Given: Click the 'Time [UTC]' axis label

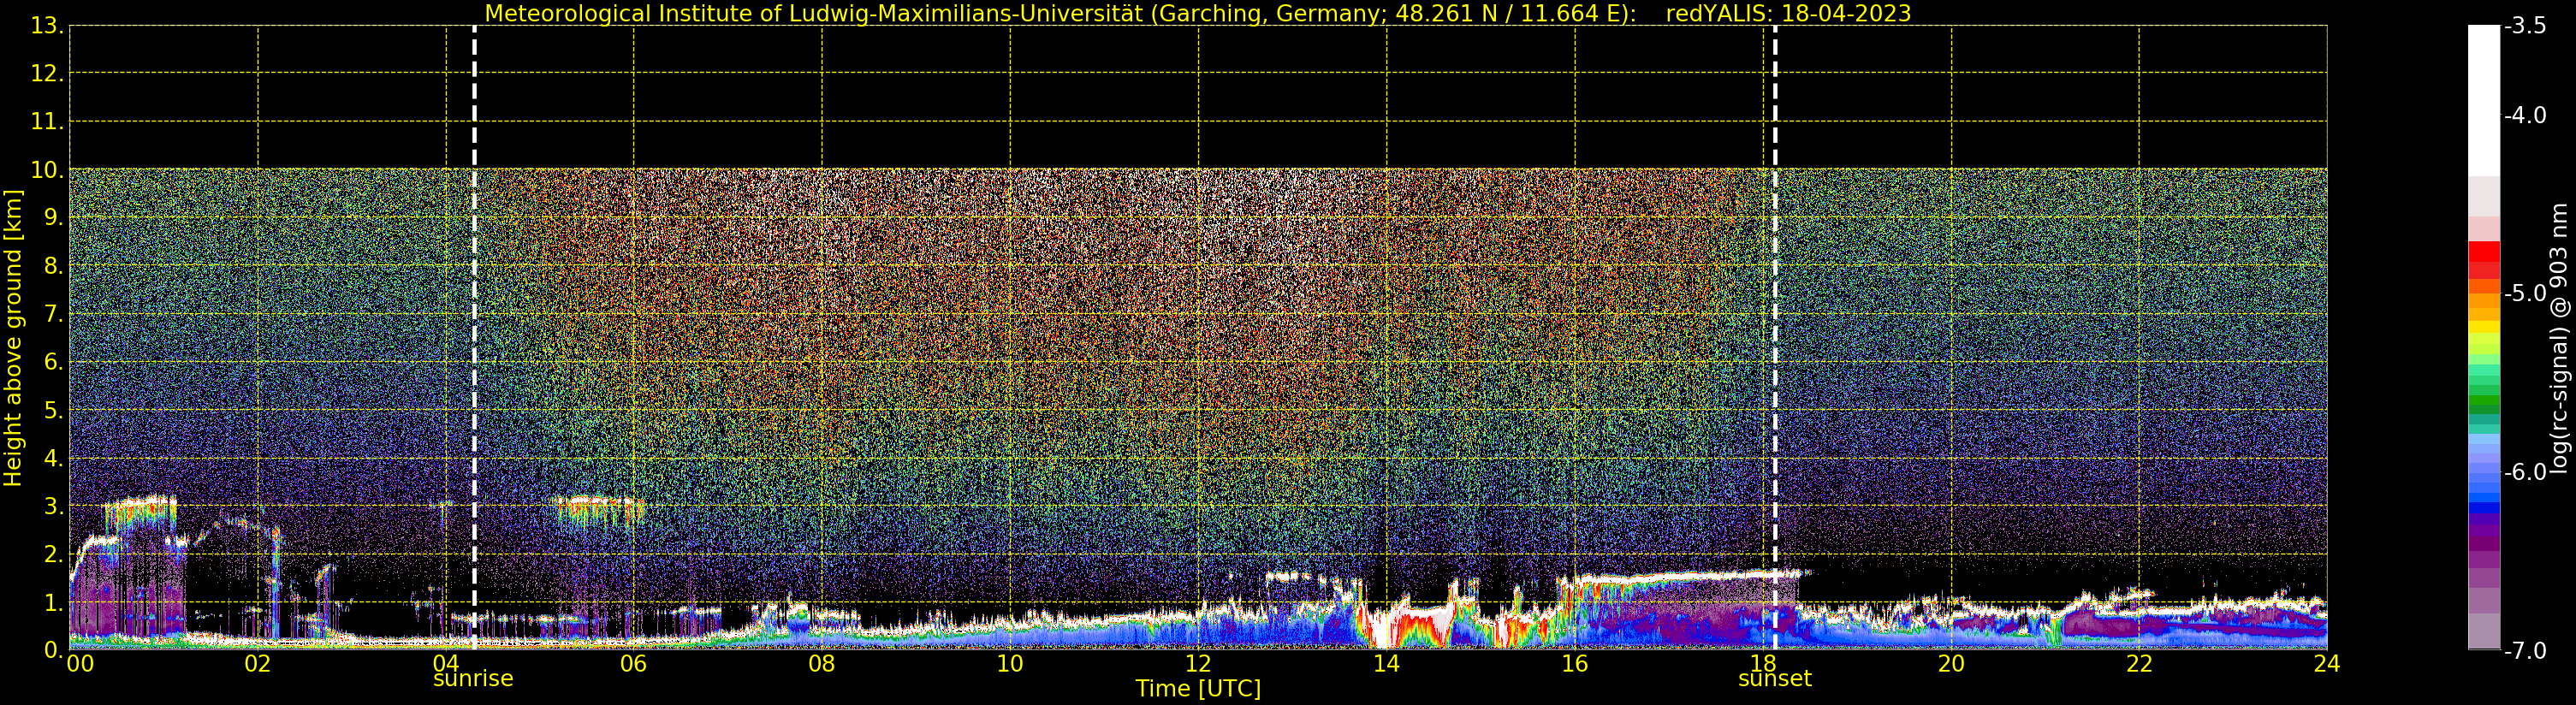Looking at the screenshot, I should coord(1198,688).
